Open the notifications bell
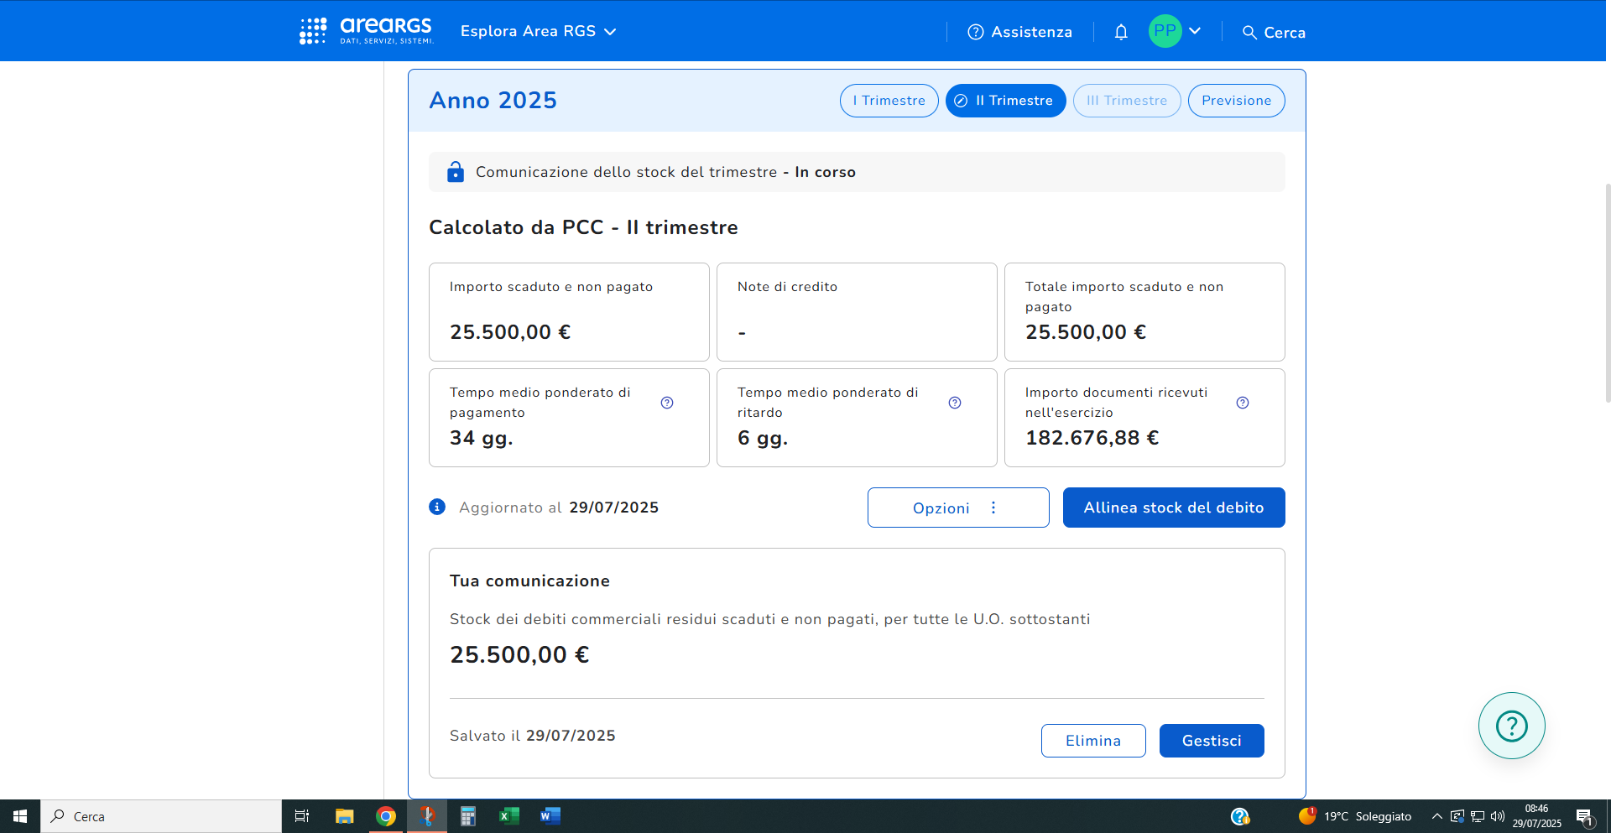Viewport: 1611px width, 833px height. coord(1120,32)
